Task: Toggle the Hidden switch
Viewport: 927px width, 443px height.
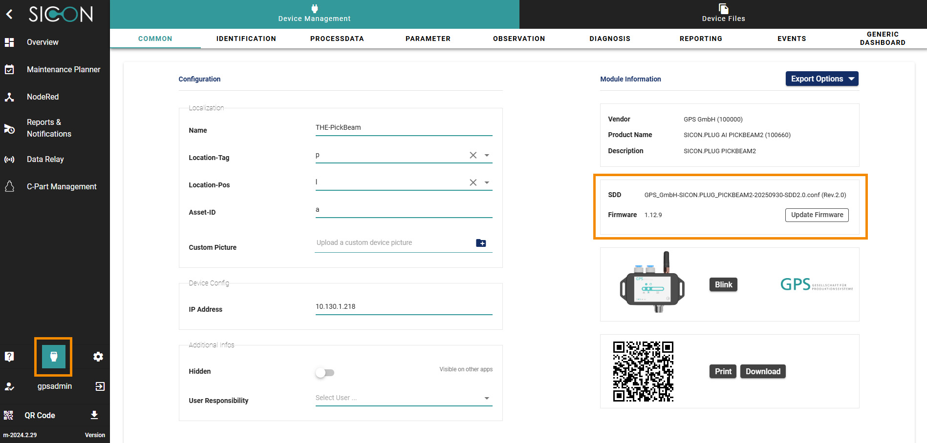Action: (x=324, y=373)
